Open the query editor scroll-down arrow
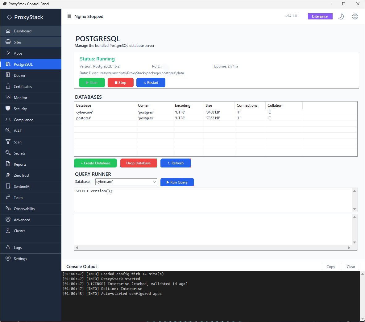Screen dimensions: 365x322 (x=355, y=209)
